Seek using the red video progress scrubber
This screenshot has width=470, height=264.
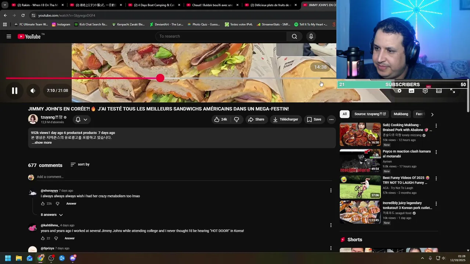pos(160,78)
